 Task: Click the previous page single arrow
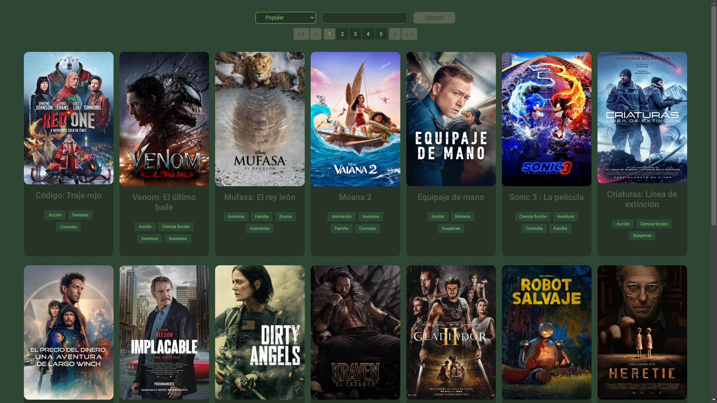click(x=316, y=34)
